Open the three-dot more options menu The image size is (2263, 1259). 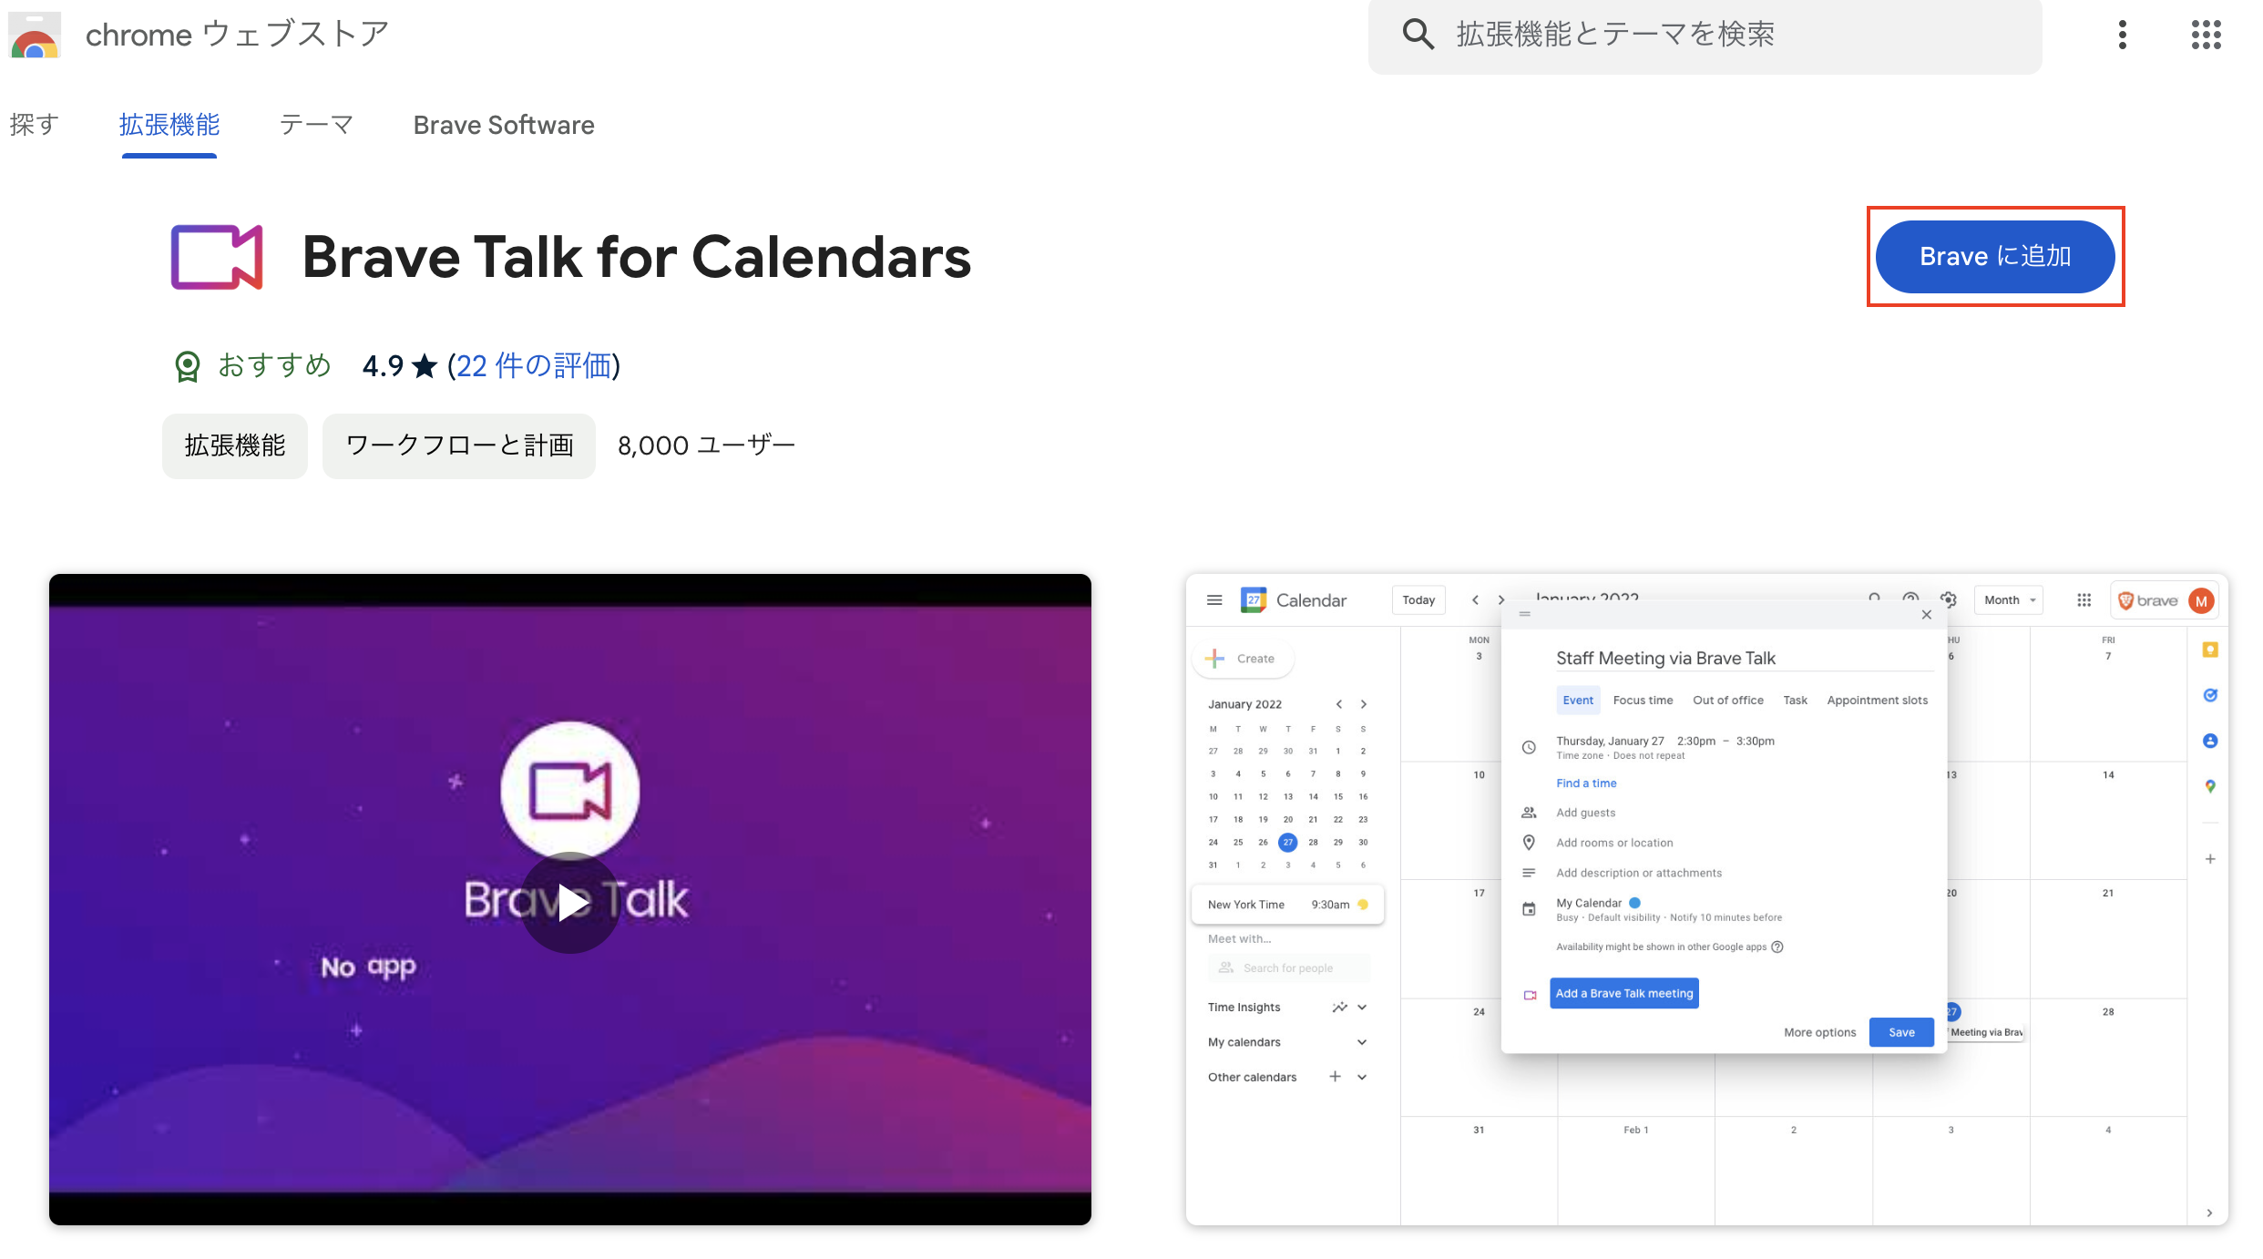tap(2123, 35)
